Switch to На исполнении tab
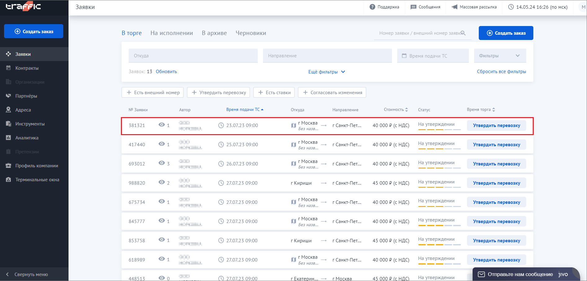The height and width of the screenshot is (281, 587). point(171,33)
